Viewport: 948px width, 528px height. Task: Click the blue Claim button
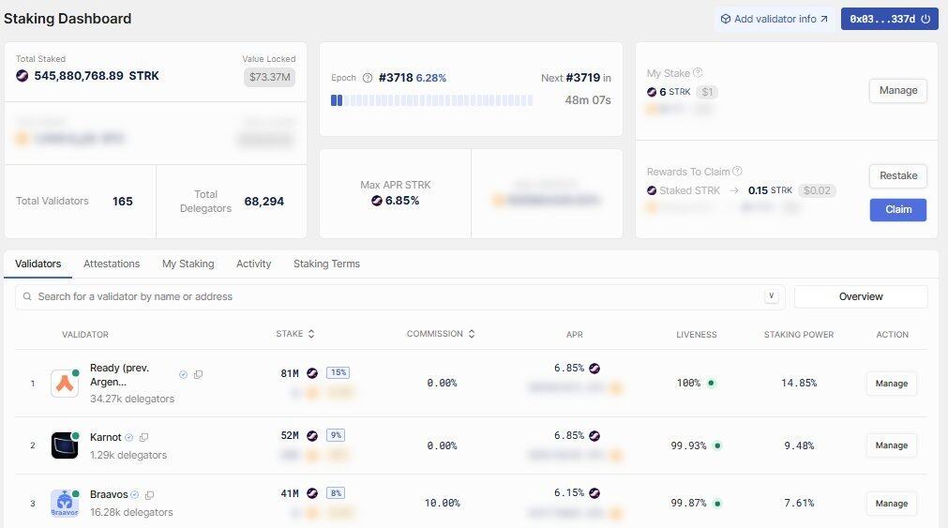[897, 209]
